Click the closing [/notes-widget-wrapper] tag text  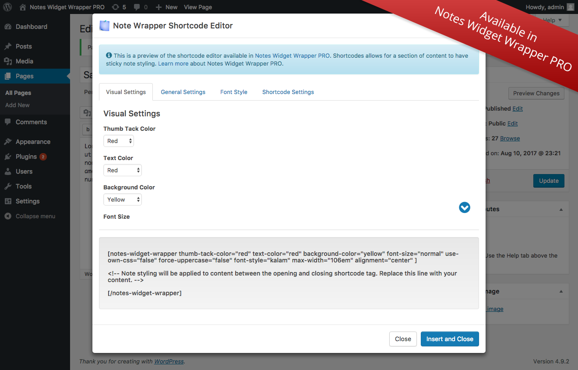pyautogui.click(x=144, y=293)
